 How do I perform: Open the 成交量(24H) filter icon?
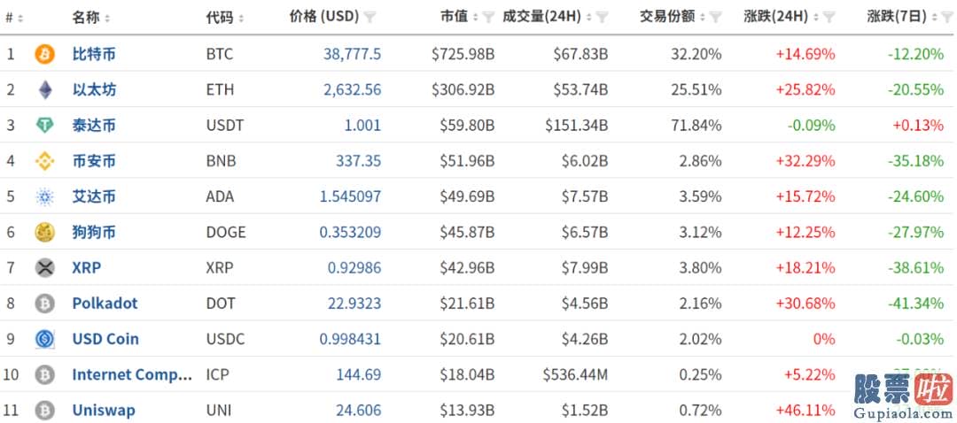click(x=602, y=17)
